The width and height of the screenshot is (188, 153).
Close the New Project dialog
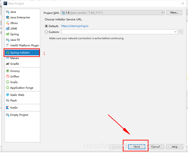tap(183, 3)
